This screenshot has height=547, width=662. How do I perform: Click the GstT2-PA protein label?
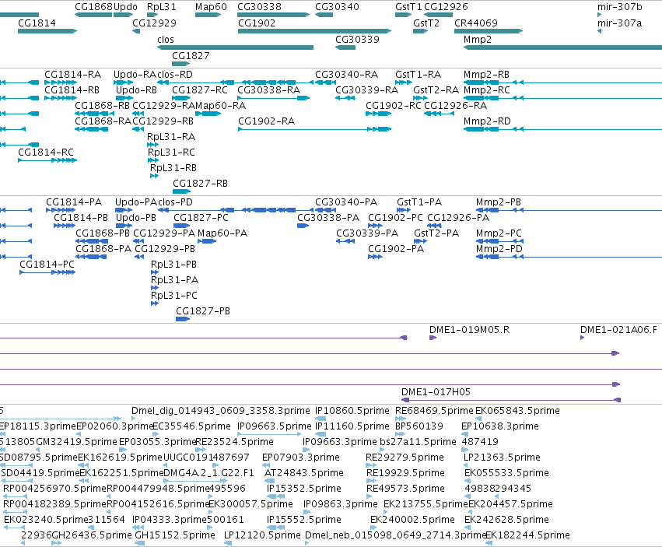[x=436, y=233]
